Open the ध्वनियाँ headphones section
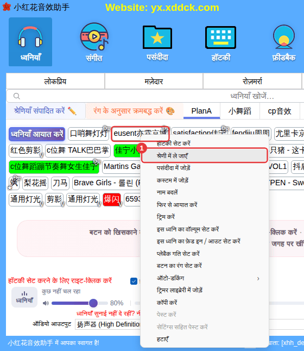Viewport: 304px width, 351px height. click(x=30, y=42)
